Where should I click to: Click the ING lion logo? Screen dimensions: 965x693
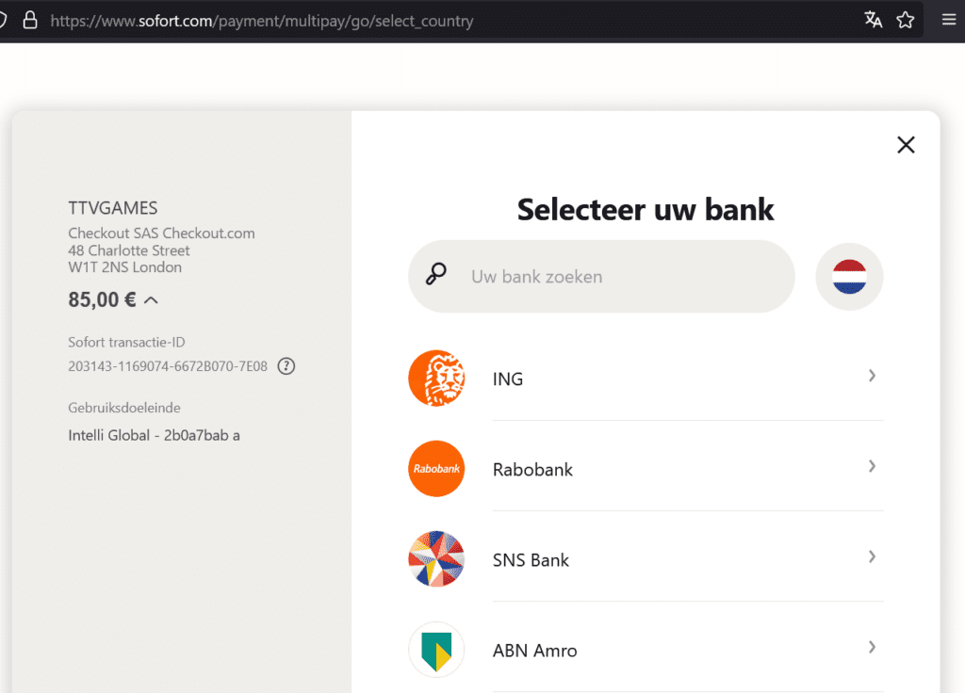(436, 379)
